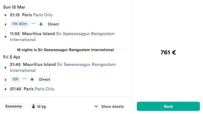Click the 18 nights stay label
Image resolution: width=203 pixels, height=114 pixels.
[65, 50]
